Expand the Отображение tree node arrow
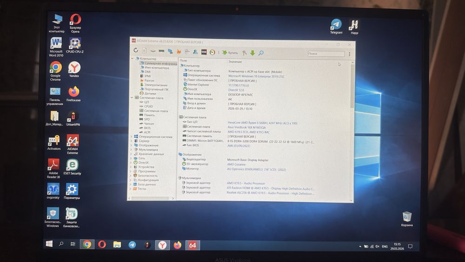Screen dimensions: 465x262 coord(132,145)
